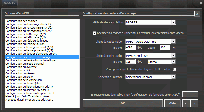The height and width of the screenshot is (112, 204).
Task: Click the video Bitrate field showing 4096
Action: (130, 47)
